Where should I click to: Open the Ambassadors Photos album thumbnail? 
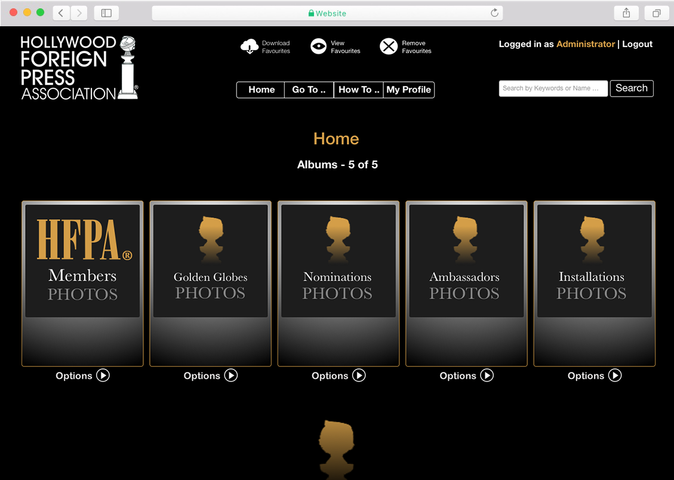466,261
